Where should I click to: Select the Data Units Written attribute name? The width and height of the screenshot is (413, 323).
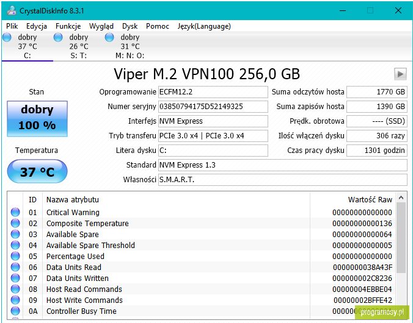[78, 279]
